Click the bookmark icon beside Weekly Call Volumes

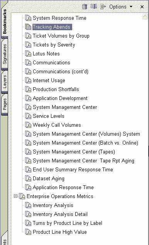coord(28,125)
